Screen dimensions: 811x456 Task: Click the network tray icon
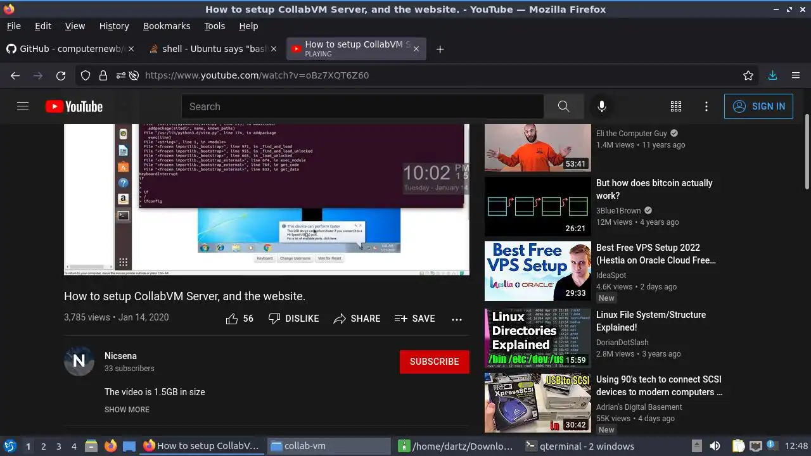click(756, 446)
